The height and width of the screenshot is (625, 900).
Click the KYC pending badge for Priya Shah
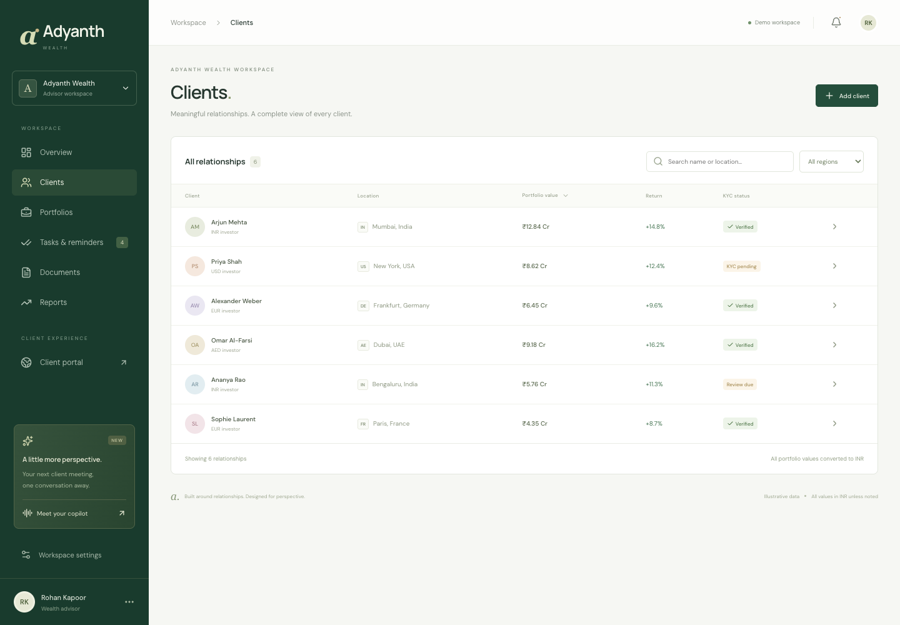click(x=741, y=266)
